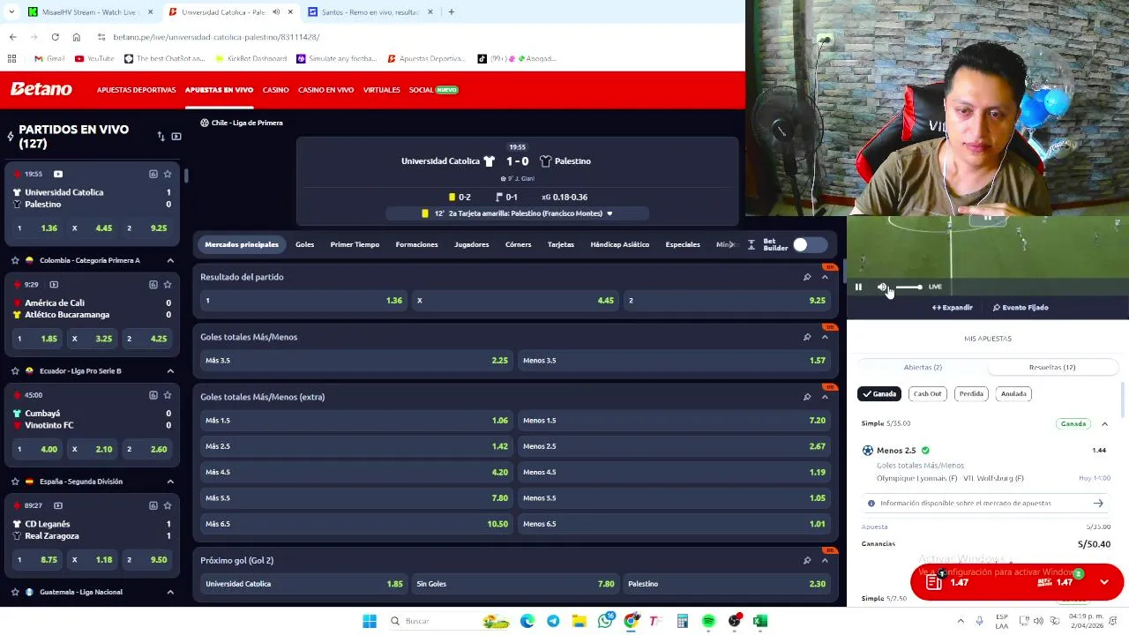The image size is (1129, 635).
Task: Adjust the live stream volume slider
Action: [x=908, y=287]
